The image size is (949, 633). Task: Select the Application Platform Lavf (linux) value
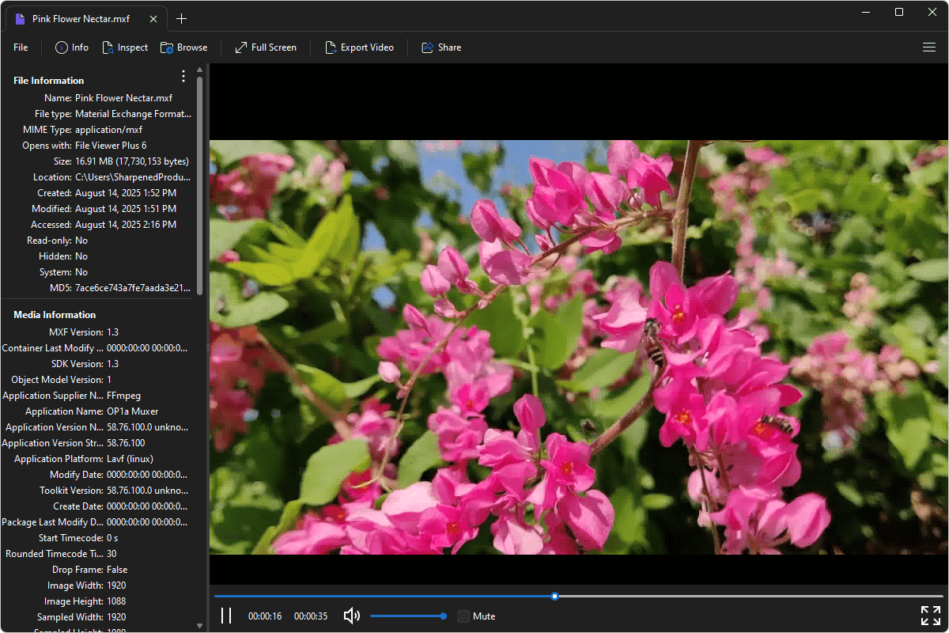click(130, 459)
